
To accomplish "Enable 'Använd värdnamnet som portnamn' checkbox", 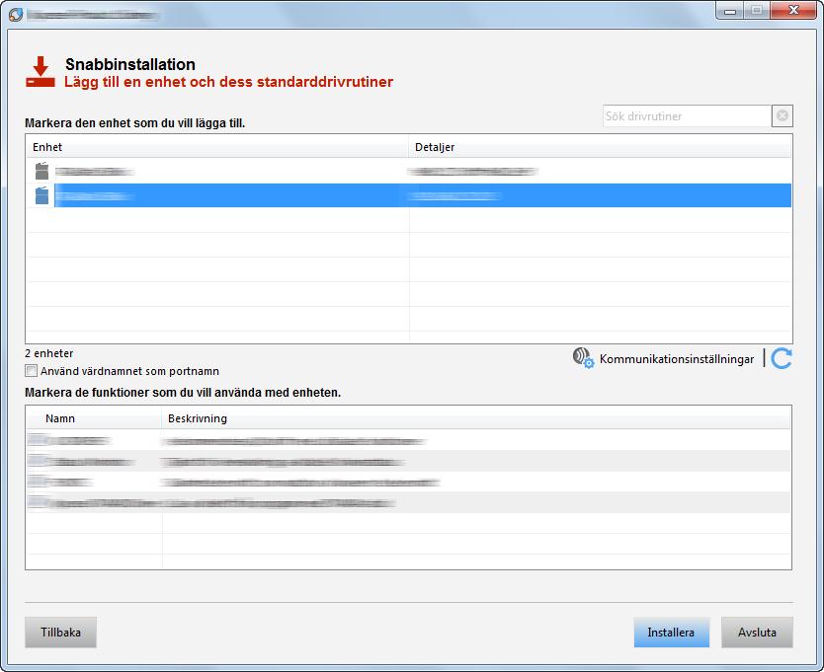I will pos(32,371).
